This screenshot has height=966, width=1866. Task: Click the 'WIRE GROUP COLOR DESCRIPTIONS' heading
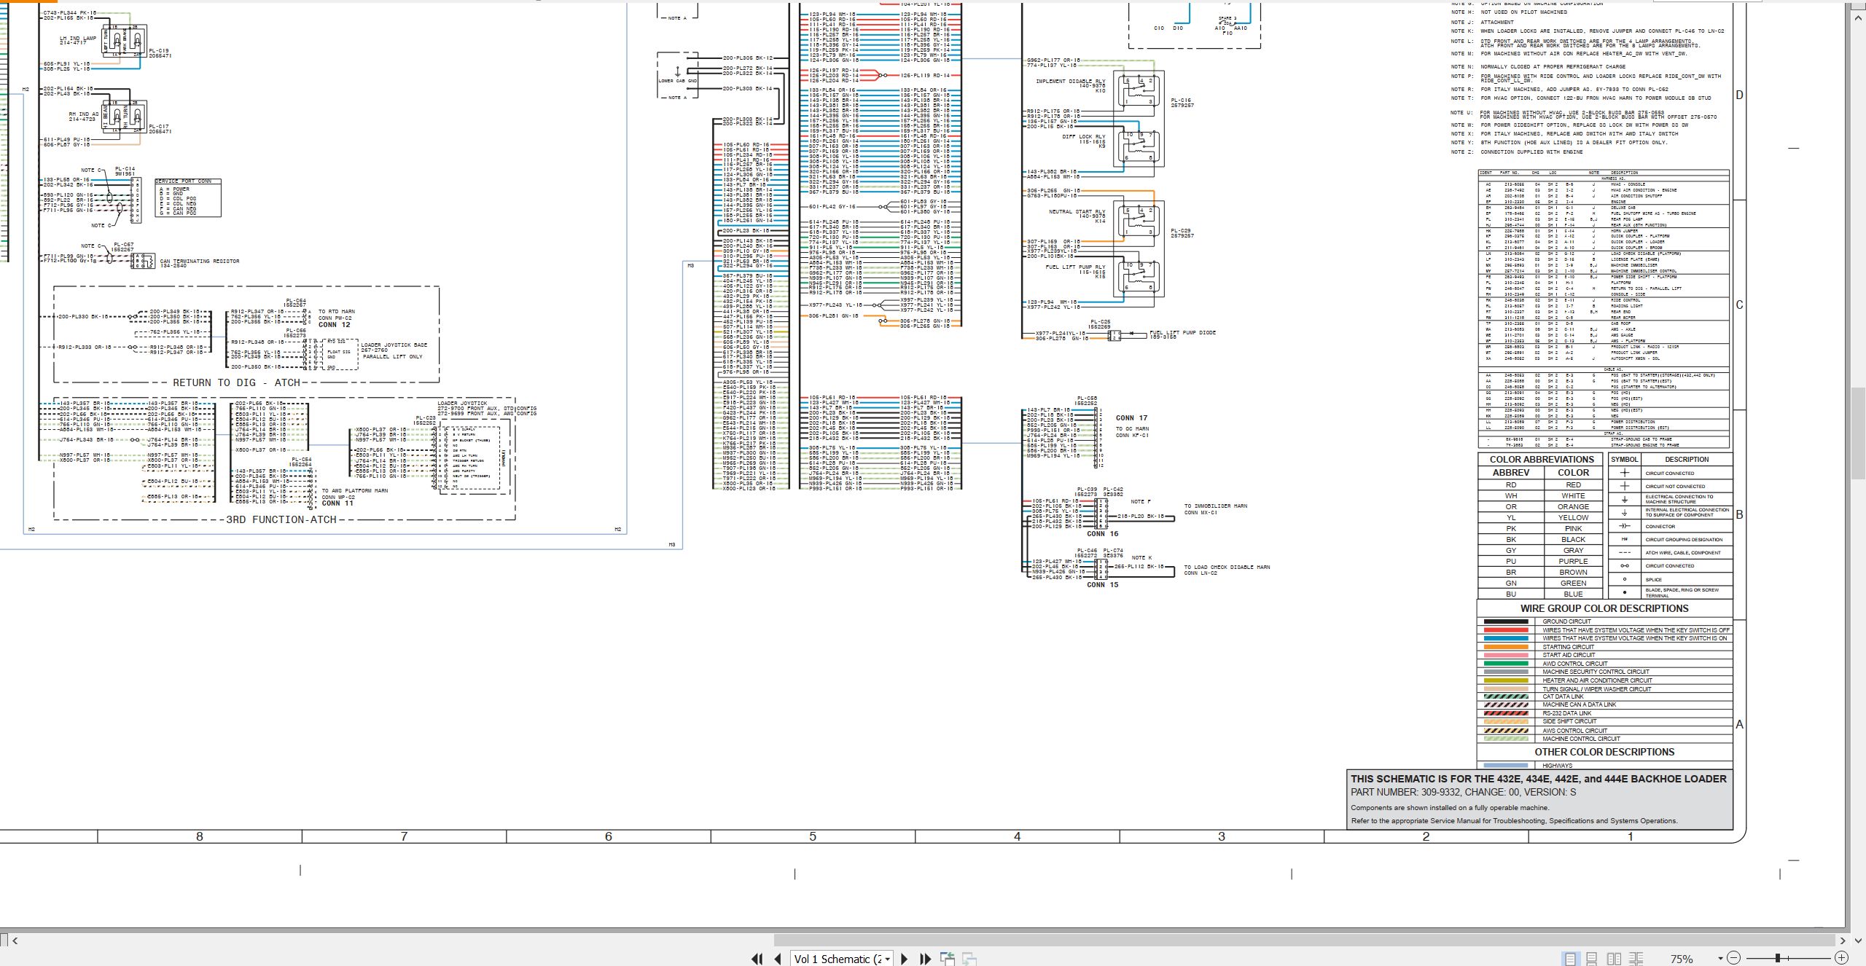click(1604, 608)
